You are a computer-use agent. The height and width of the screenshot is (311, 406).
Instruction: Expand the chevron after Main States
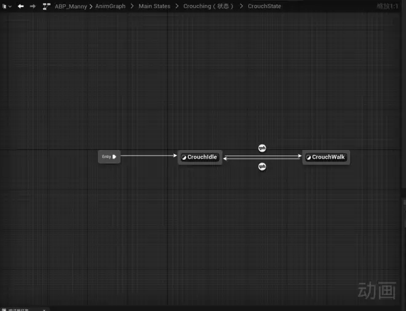[177, 6]
